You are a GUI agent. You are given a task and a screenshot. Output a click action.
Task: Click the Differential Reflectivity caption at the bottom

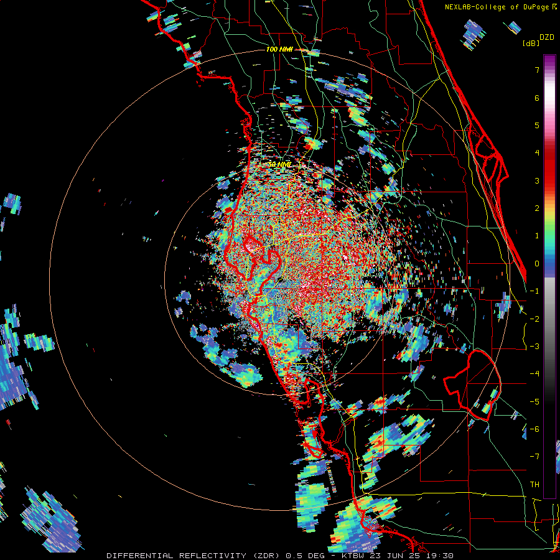pos(280,556)
